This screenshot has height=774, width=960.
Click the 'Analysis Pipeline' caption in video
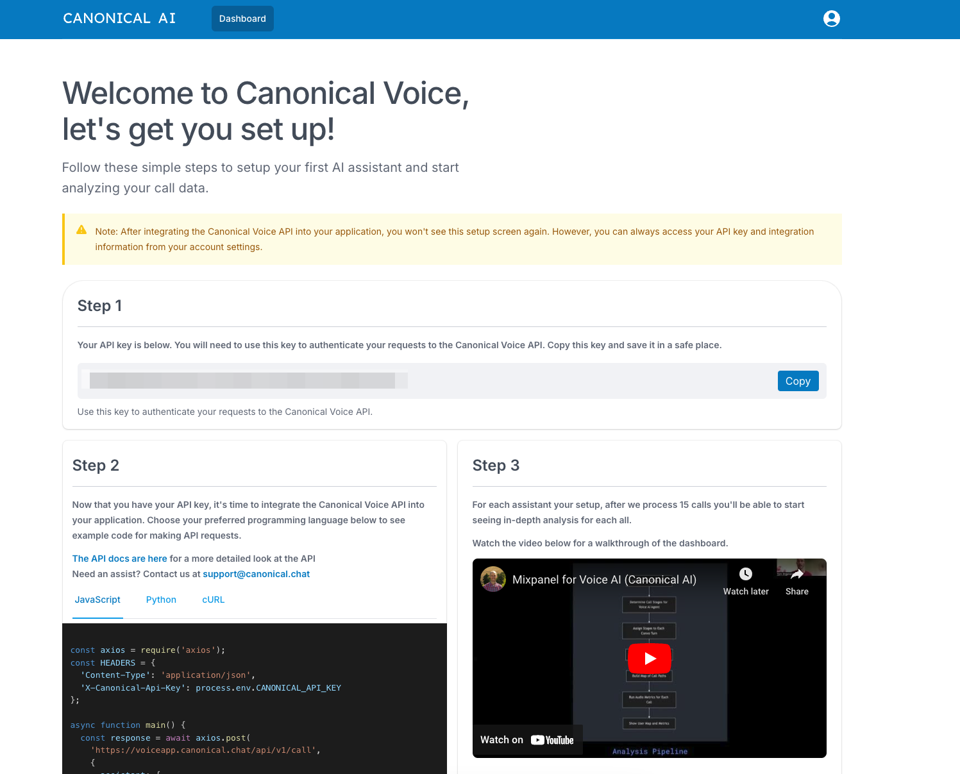click(650, 752)
